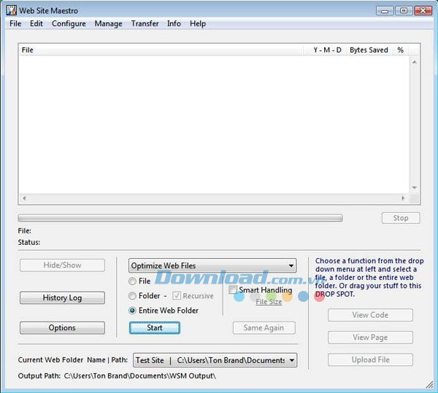Open the File menu
Viewport: 438px width, 393px height.
[15, 24]
